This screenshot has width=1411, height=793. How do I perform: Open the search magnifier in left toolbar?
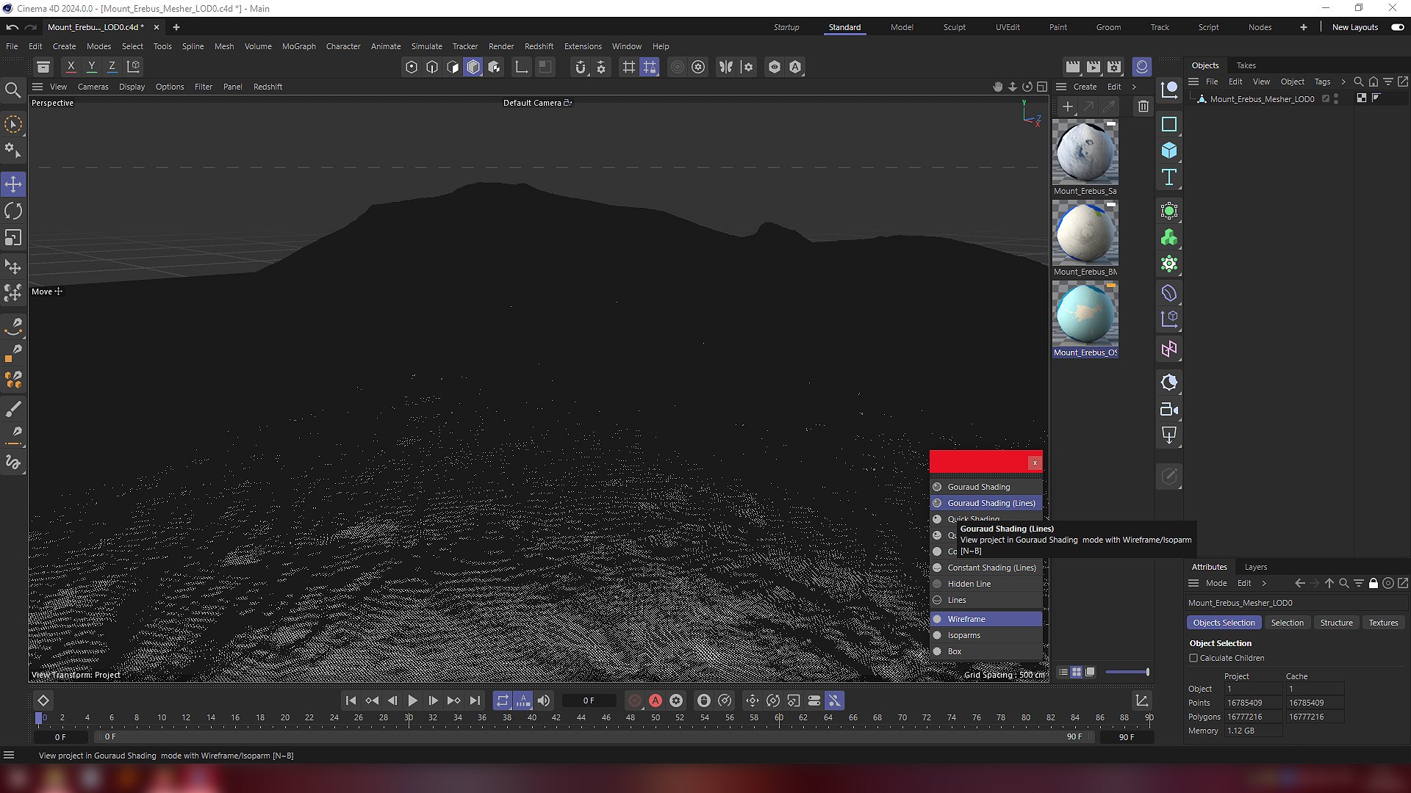(12, 90)
